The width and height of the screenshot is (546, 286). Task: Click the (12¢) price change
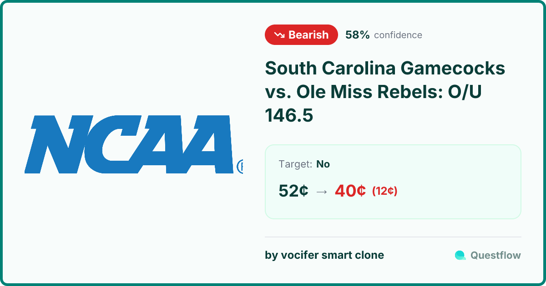385,191
